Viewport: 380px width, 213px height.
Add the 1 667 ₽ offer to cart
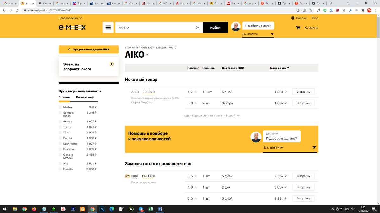point(303,103)
